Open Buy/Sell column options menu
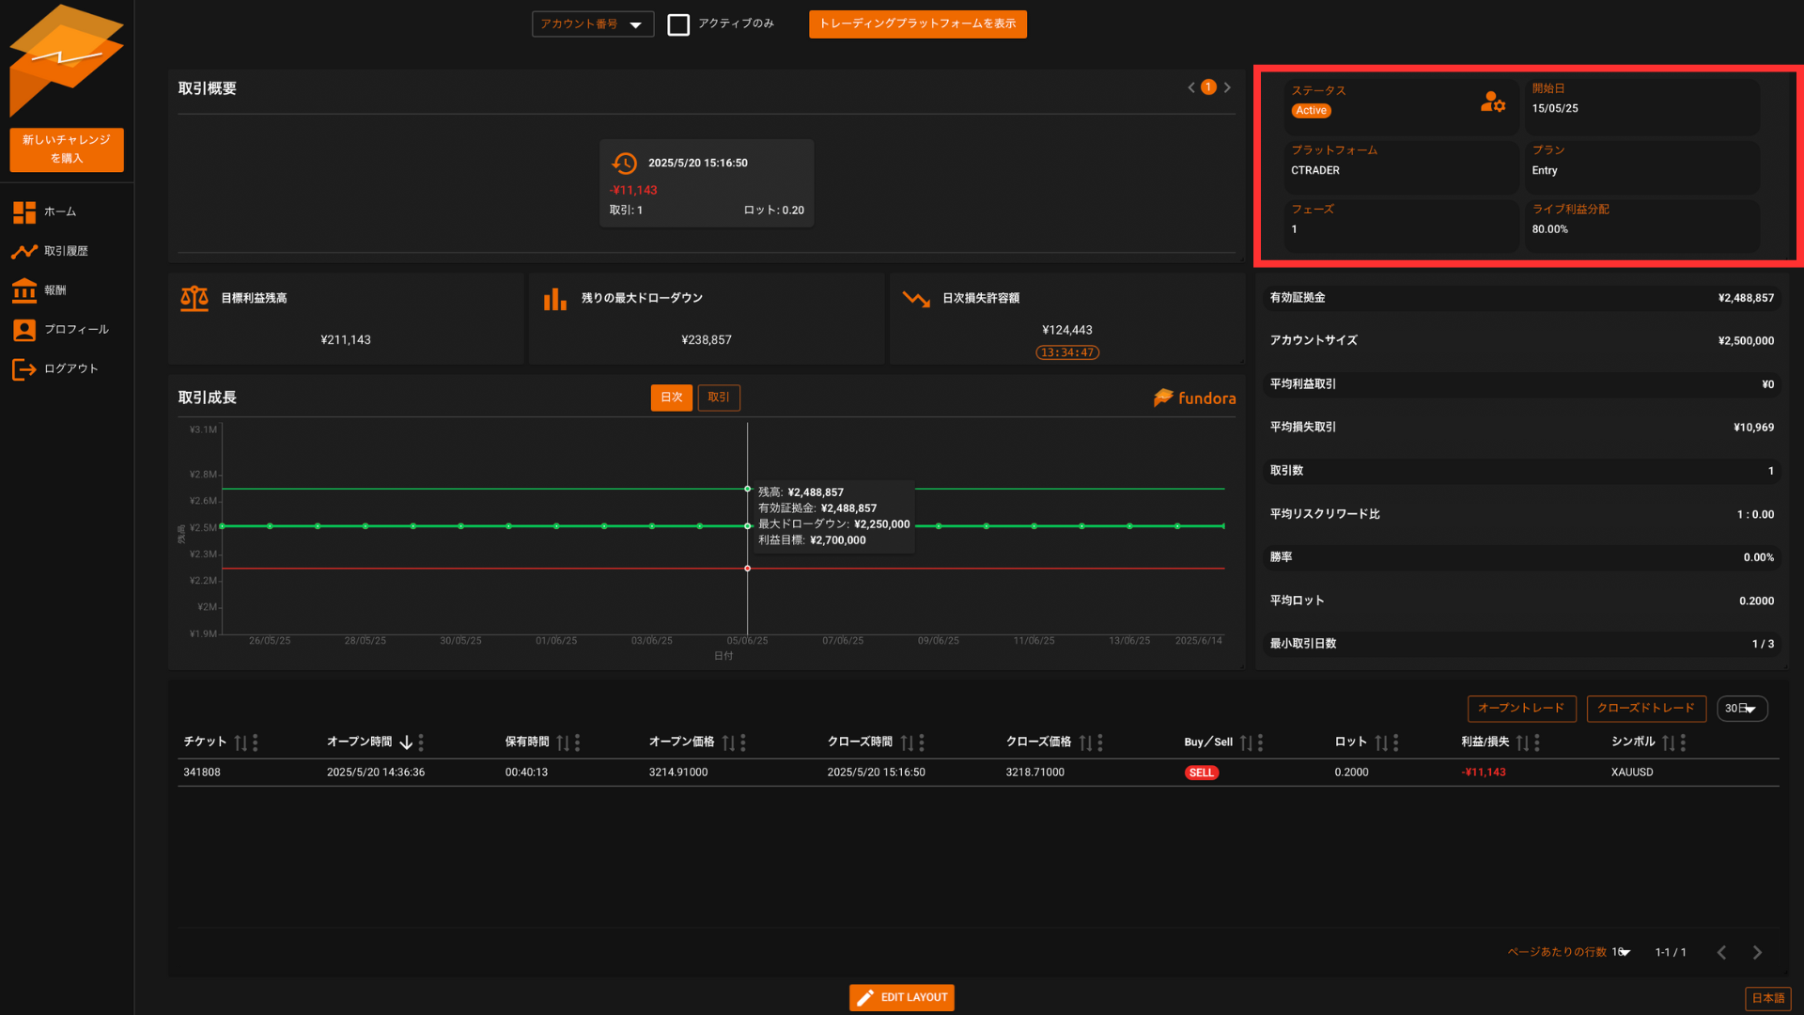 (1261, 742)
